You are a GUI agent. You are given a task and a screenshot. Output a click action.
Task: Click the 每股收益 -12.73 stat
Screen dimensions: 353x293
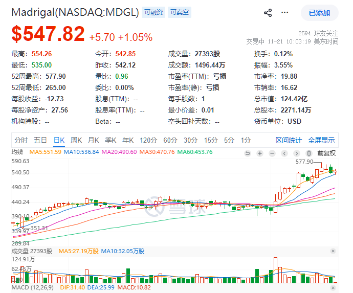tap(37, 99)
